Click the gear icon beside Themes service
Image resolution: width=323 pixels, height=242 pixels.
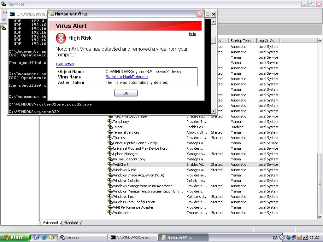point(110,137)
